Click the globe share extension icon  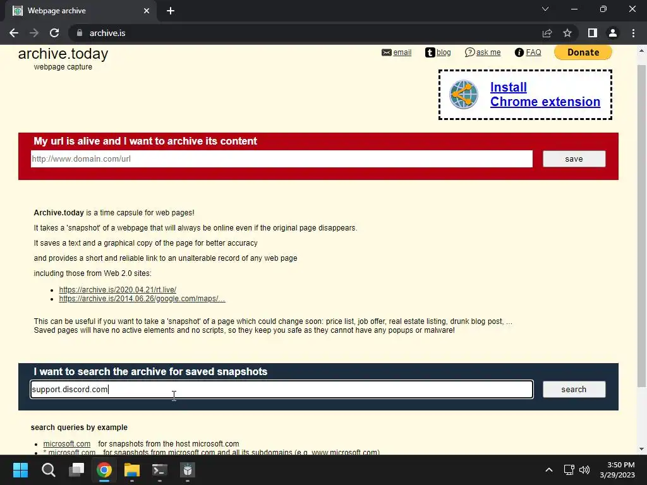(x=463, y=95)
